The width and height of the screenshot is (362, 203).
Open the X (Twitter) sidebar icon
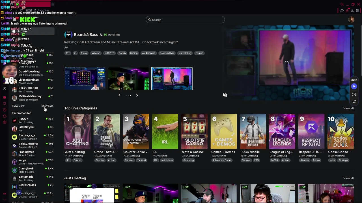(x=5, y=88)
